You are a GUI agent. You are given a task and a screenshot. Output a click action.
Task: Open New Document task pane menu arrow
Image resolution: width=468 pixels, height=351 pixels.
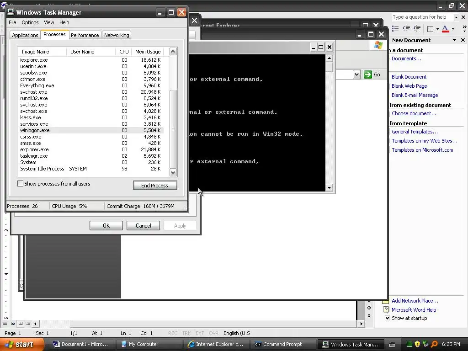(455, 40)
